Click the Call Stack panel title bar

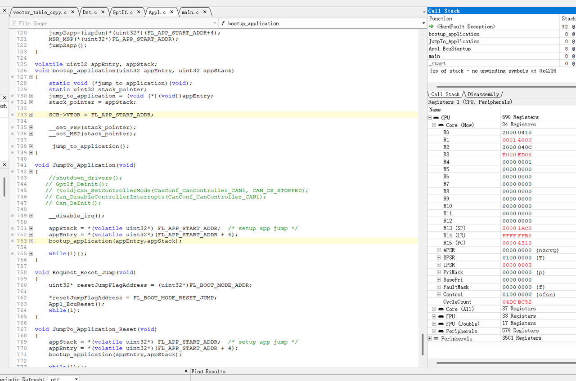click(x=502, y=11)
